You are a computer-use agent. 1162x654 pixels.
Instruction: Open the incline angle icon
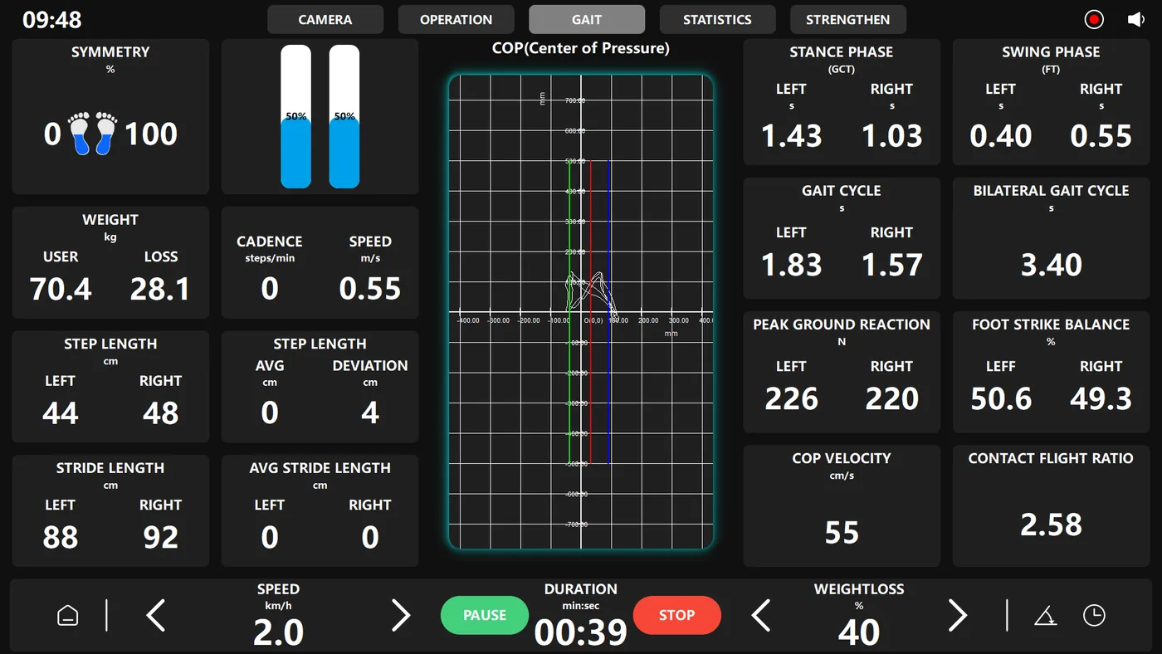point(1045,615)
